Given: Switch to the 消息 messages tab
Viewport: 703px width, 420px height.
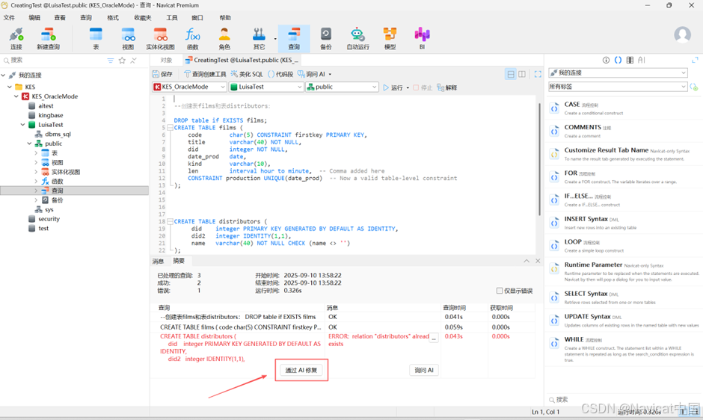Looking at the screenshot, I should pyautogui.click(x=158, y=261).
